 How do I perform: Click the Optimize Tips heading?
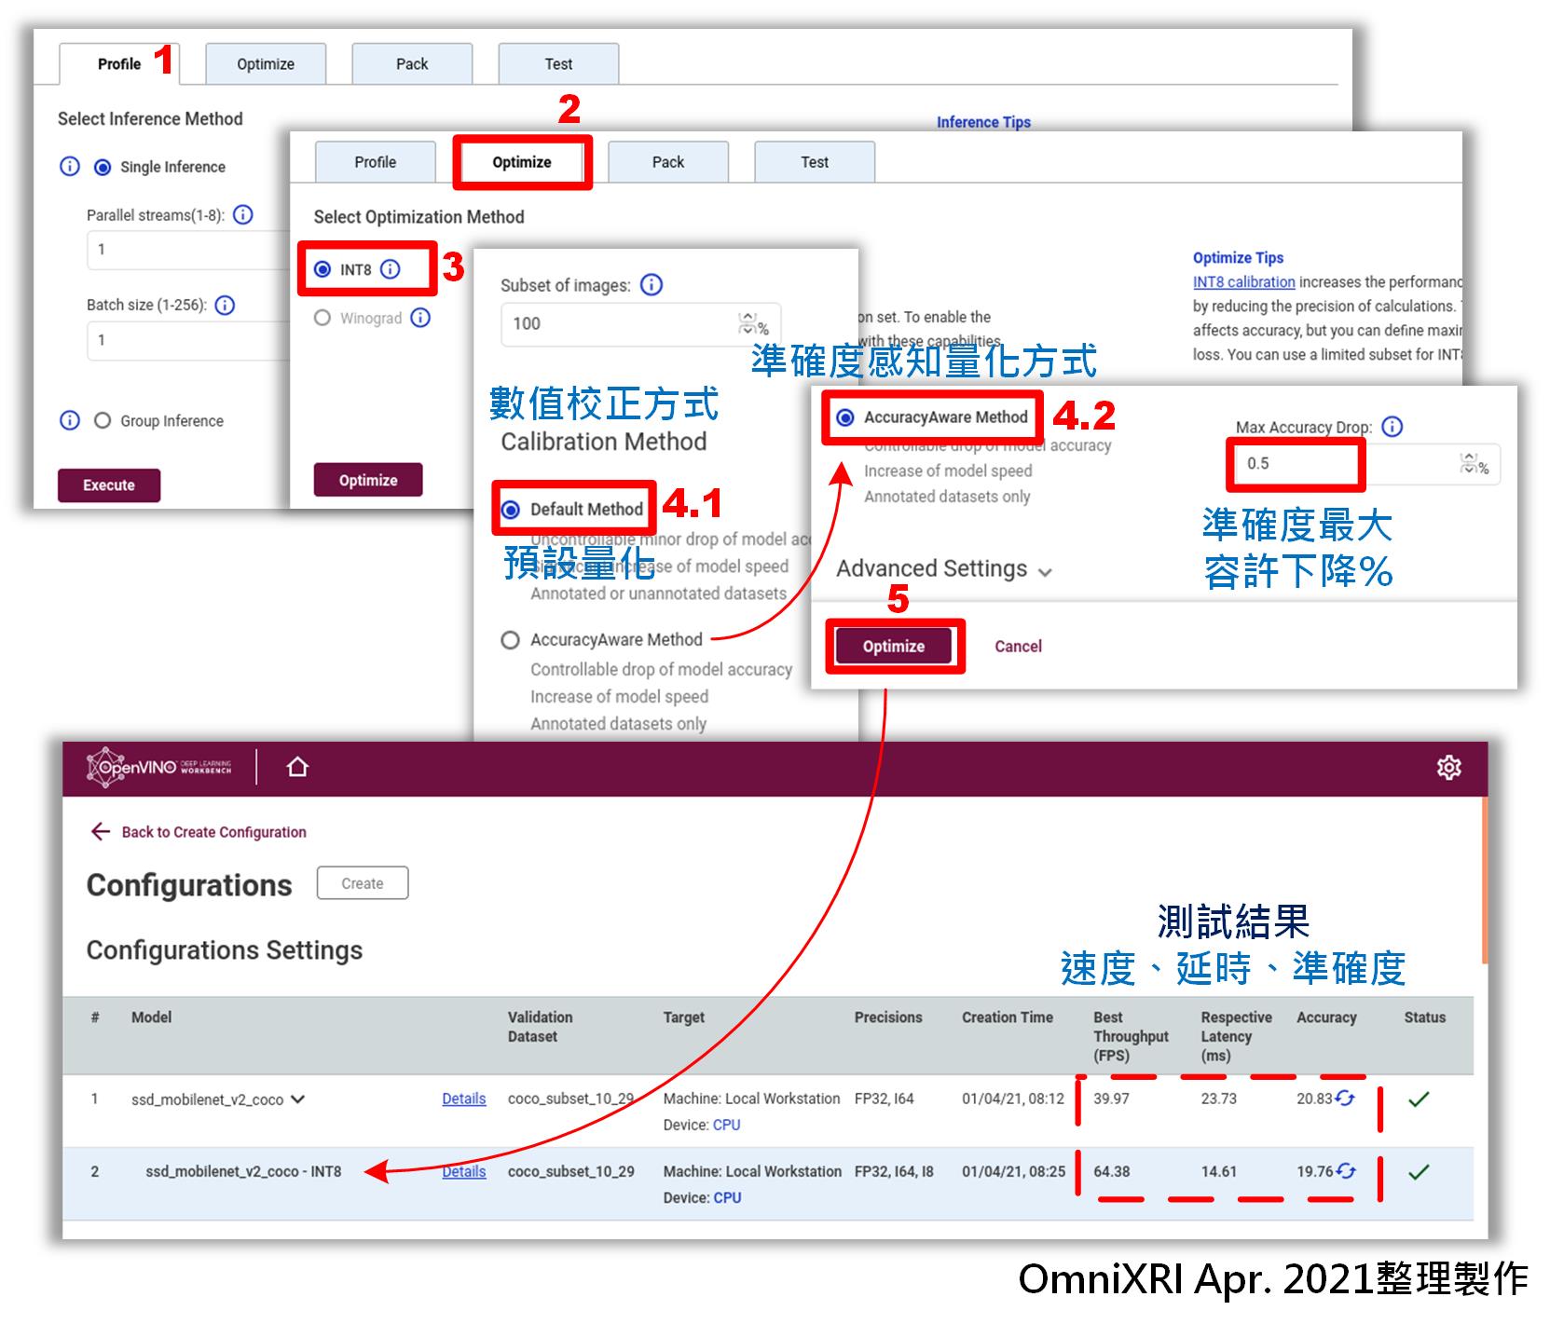(1238, 257)
